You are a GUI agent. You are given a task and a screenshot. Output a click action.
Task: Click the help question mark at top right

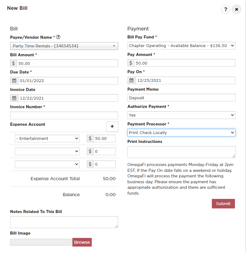pos(226,9)
